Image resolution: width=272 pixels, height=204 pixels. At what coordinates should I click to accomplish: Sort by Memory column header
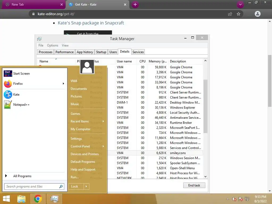tap(158, 61)
